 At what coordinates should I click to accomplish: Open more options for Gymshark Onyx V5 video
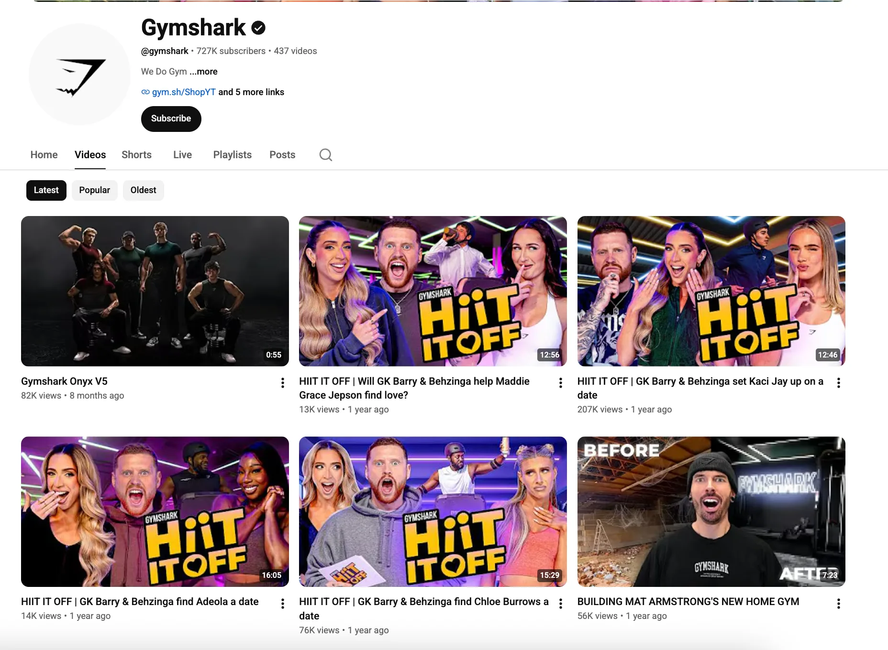point(283,383)
